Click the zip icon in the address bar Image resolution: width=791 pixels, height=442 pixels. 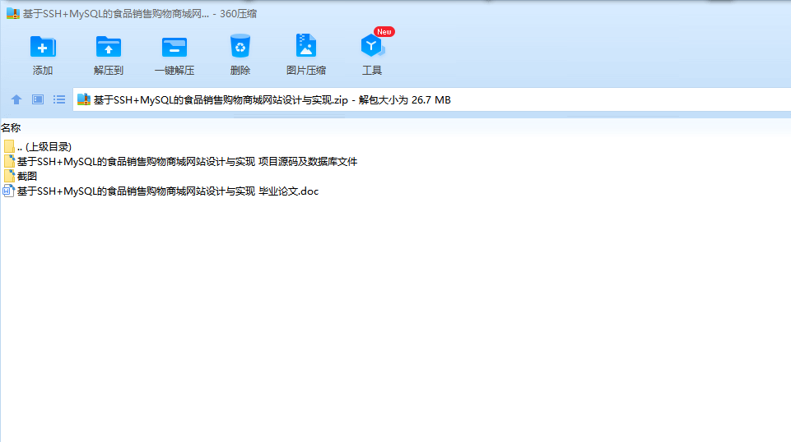point(84,99)
